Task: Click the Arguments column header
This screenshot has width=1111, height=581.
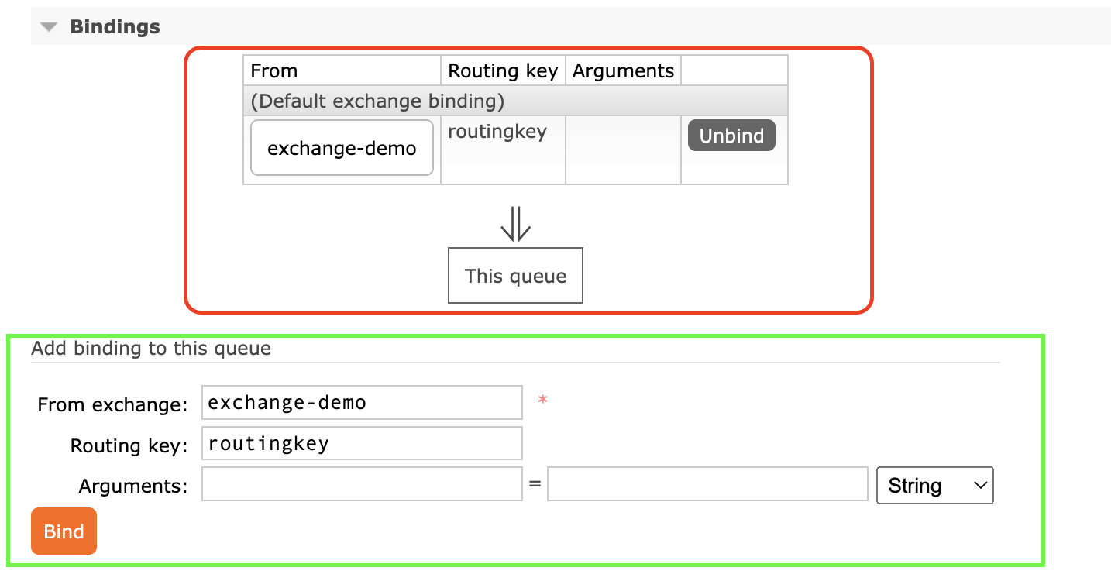Action: pos(622,70)
